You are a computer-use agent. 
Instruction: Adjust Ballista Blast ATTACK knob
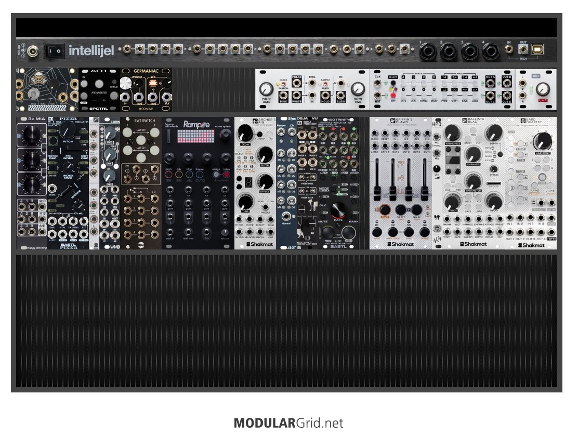[494, 168]
